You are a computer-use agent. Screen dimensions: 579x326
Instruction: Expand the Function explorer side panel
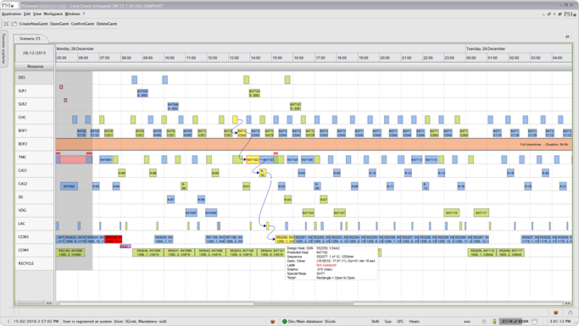point(3,48)
